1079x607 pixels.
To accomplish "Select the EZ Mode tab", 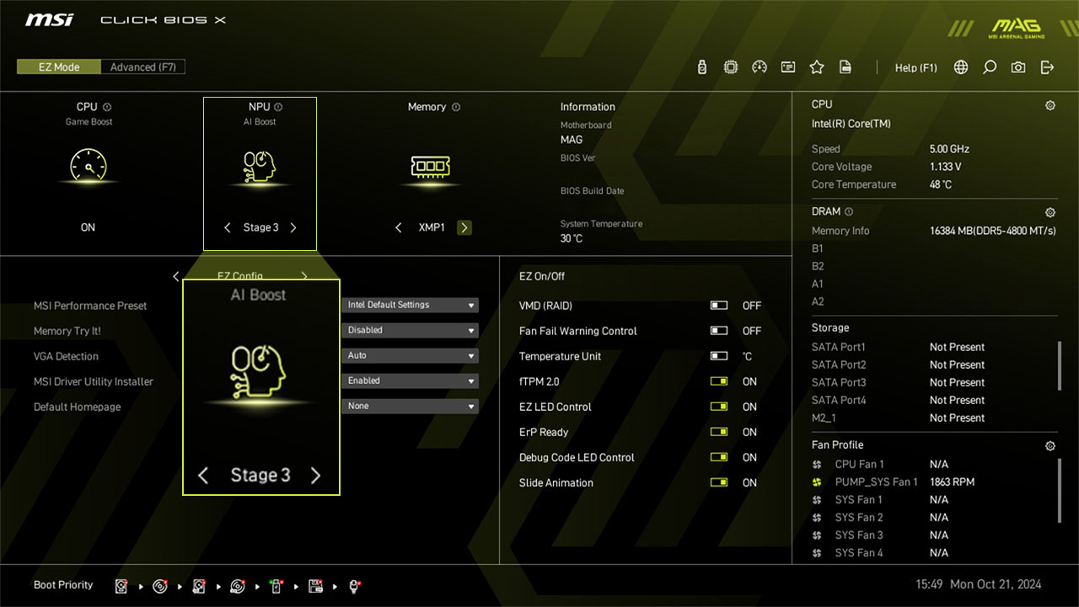I will pos(59,67).
